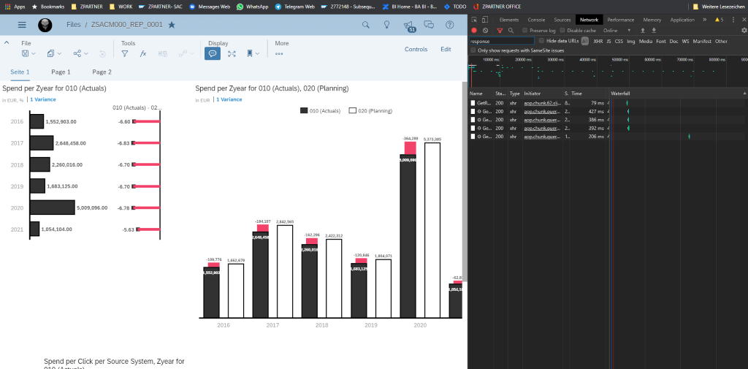Click in the response filter input
This screenshot has width=748, height=369.
coord(502,41)
